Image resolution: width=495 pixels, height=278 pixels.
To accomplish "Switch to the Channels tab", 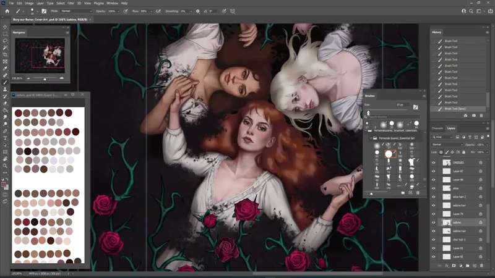I will coord(437,128).
